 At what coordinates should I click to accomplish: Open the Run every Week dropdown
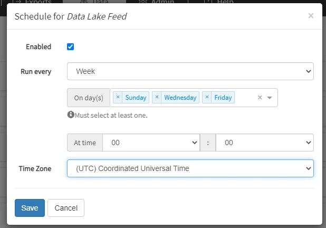(190, 71)
